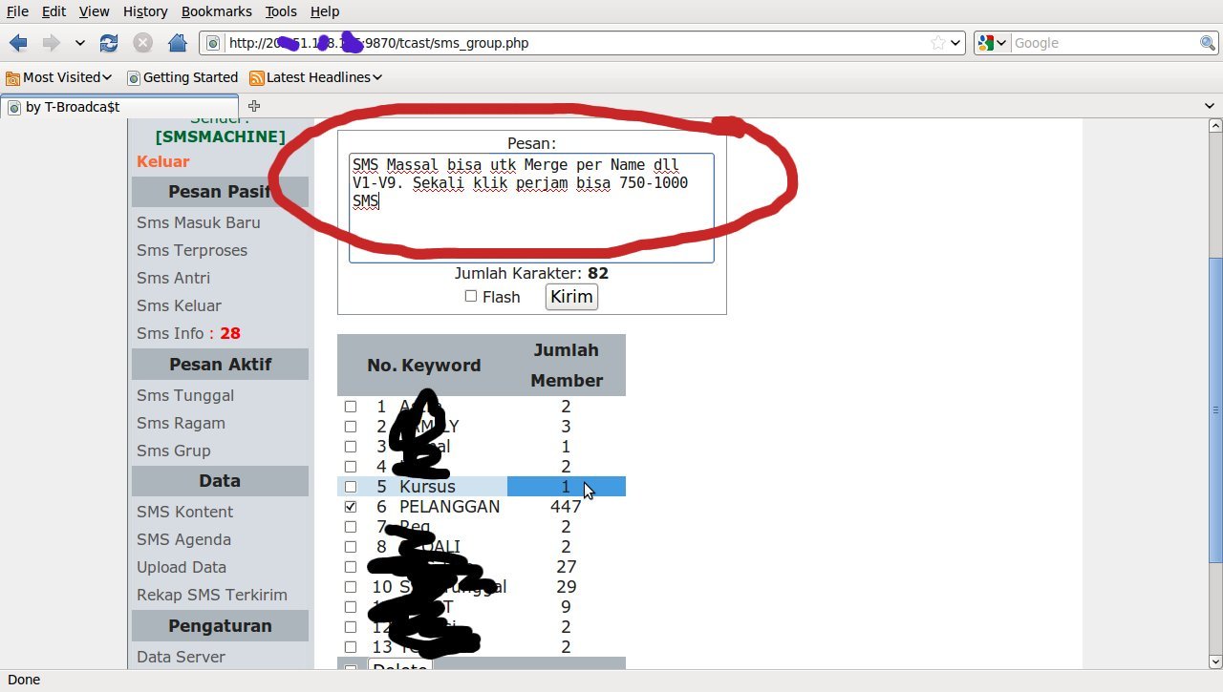The height and width of the screenshot is (692, 1223).
Task: Click the page vertical scrollbar thumb
Action: [x=1215, y=410]
